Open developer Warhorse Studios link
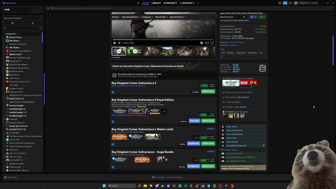 click(x=237, y=42)
